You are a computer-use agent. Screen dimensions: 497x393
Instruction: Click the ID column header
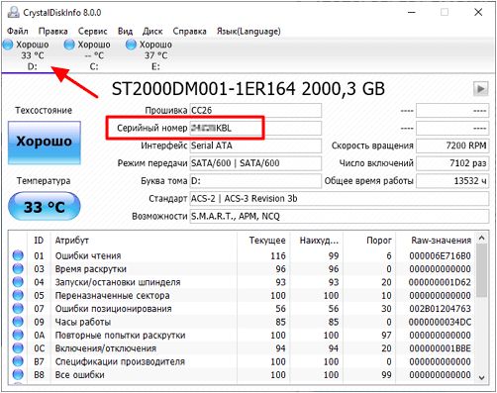tap(39, 241)
